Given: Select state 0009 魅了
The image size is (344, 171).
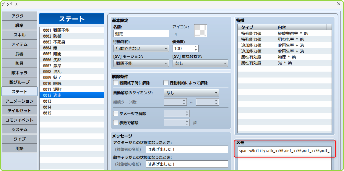Looking at the screenshot, I should point(72,78).
